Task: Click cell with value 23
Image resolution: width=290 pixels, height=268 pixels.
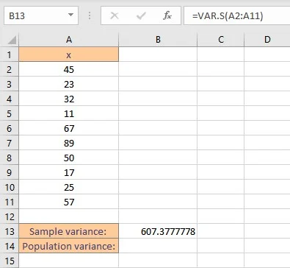Action: point(69,84)
